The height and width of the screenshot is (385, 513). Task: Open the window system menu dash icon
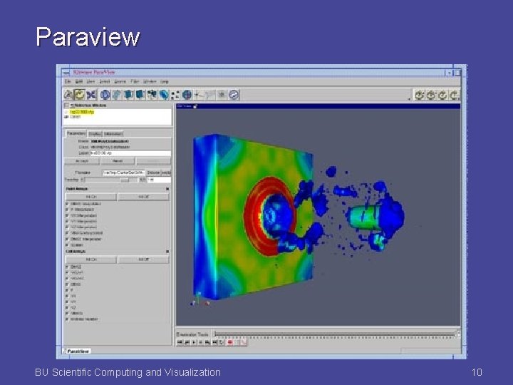click(66, 72)
